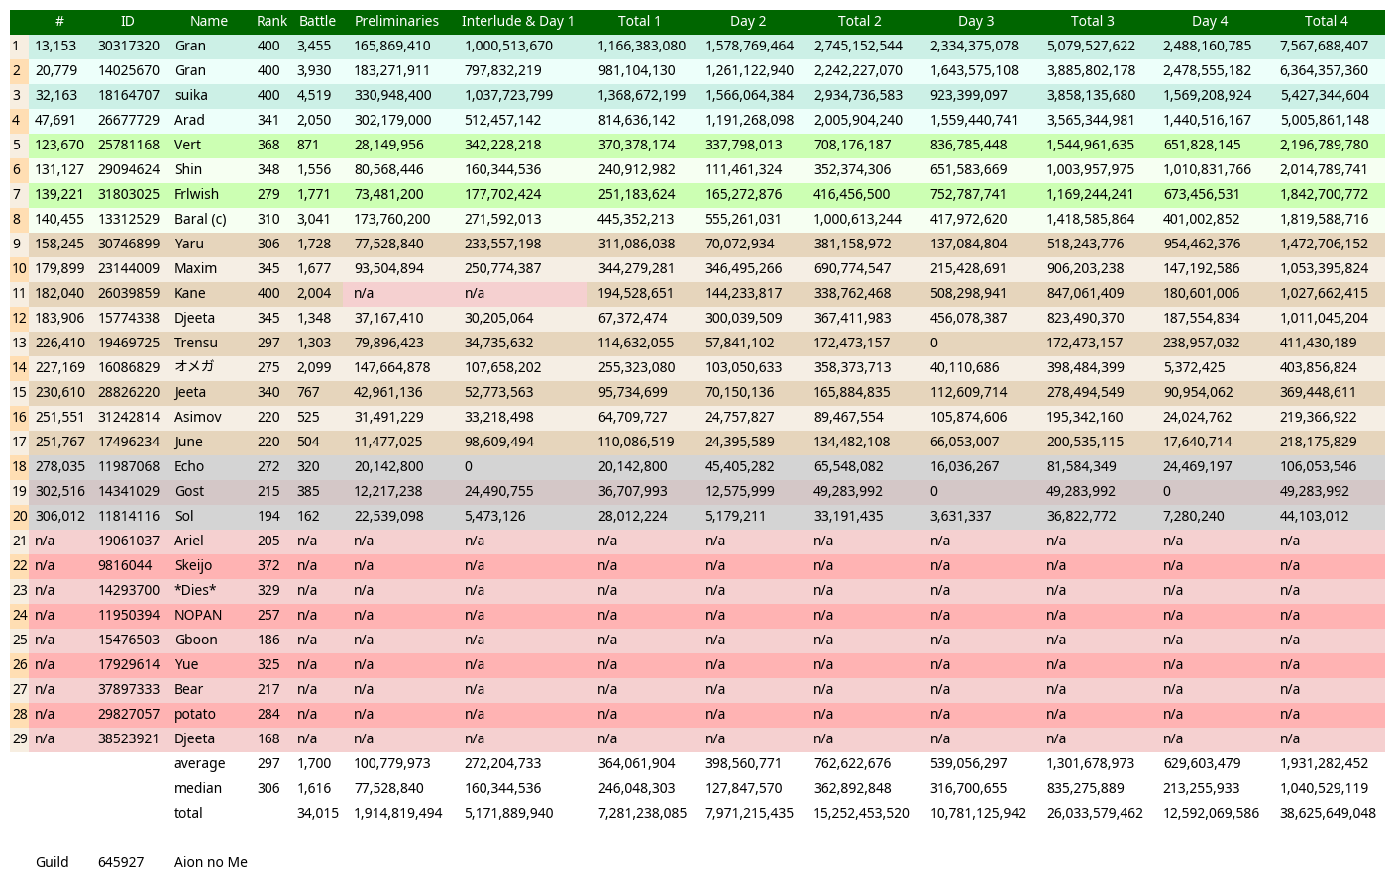Image resolution: width=1394 pixels, height=886 pixels.
Task: Select the name cell Gboon
Action: 195,640
